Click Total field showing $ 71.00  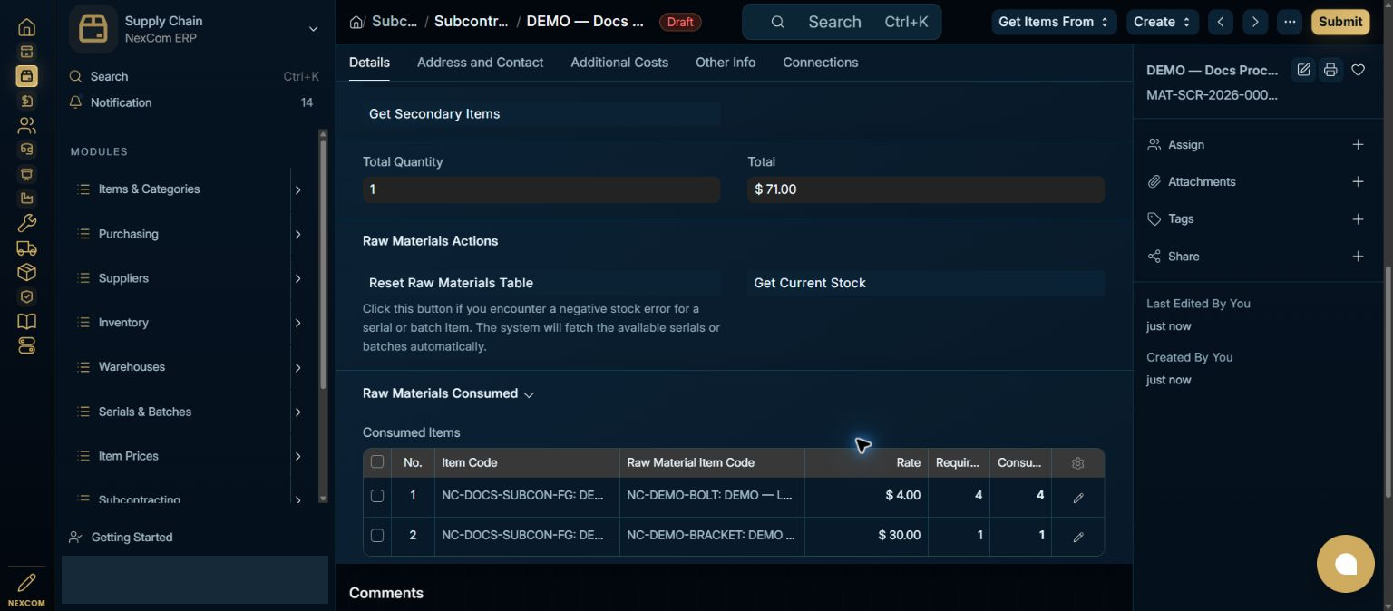[x=926, y=189]
